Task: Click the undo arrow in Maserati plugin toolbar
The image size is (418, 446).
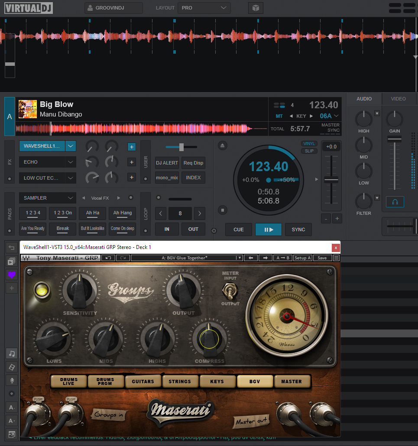Action: (x=108, y=258)
